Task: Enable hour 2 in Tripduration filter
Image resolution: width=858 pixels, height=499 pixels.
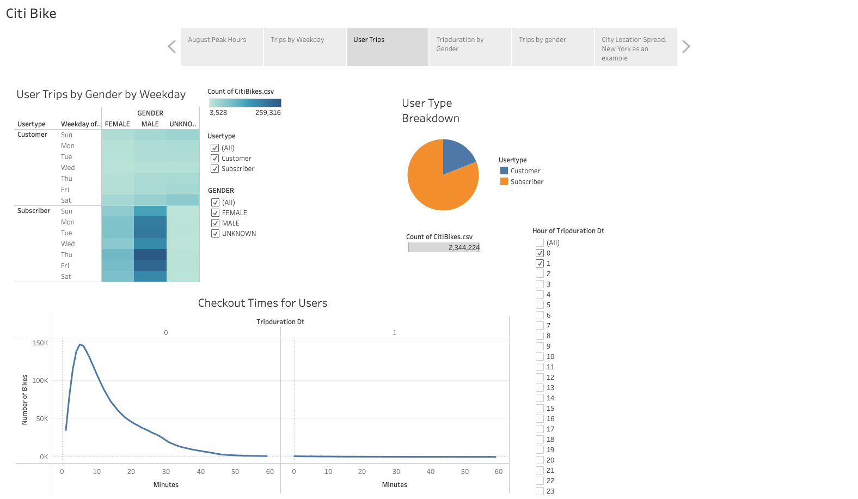Action: 540,274
